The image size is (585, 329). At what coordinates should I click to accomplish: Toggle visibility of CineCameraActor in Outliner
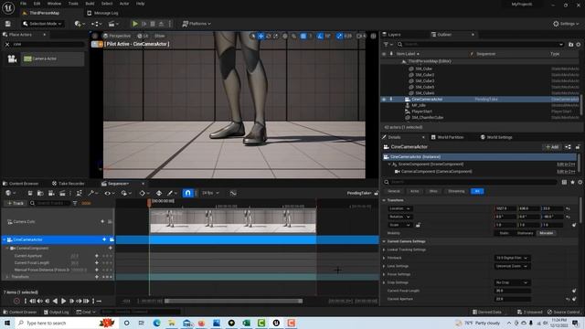coord(384,100)
